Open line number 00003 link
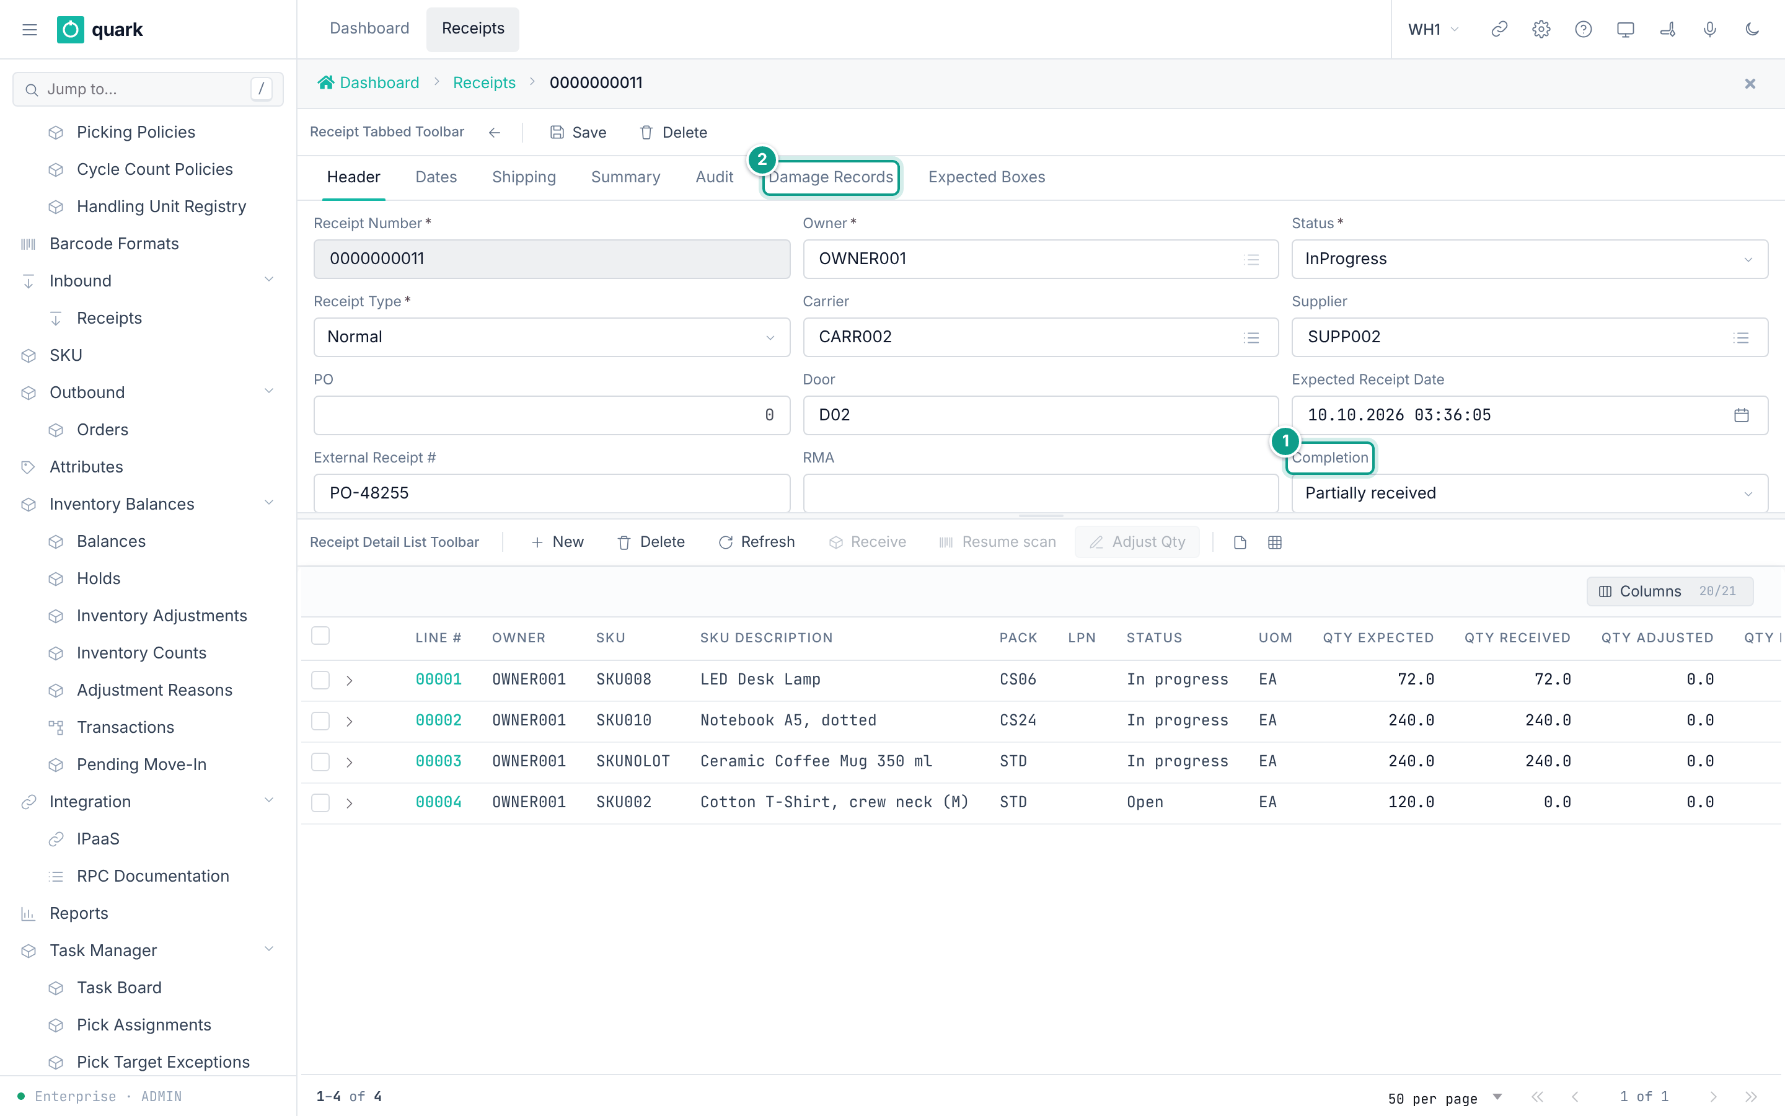 438,762
